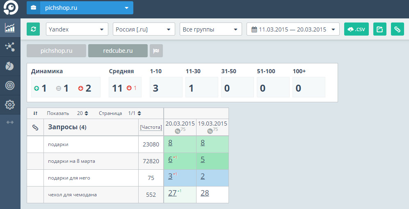
Task: Toggle the sort order arrows in table header
Action: point(35,113)
